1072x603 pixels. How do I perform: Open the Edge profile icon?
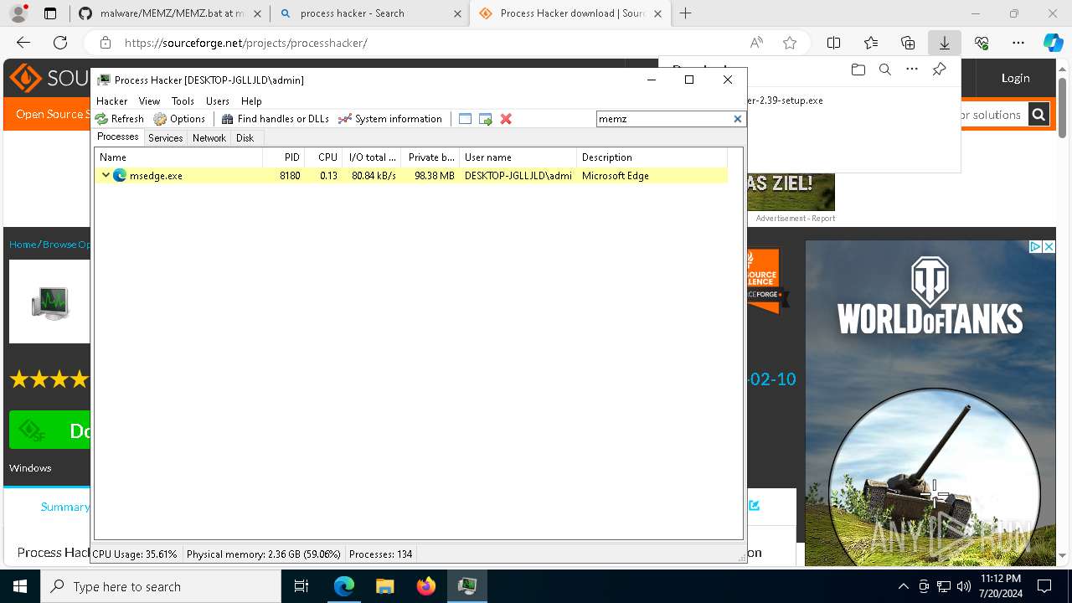[x=18, y=13]
